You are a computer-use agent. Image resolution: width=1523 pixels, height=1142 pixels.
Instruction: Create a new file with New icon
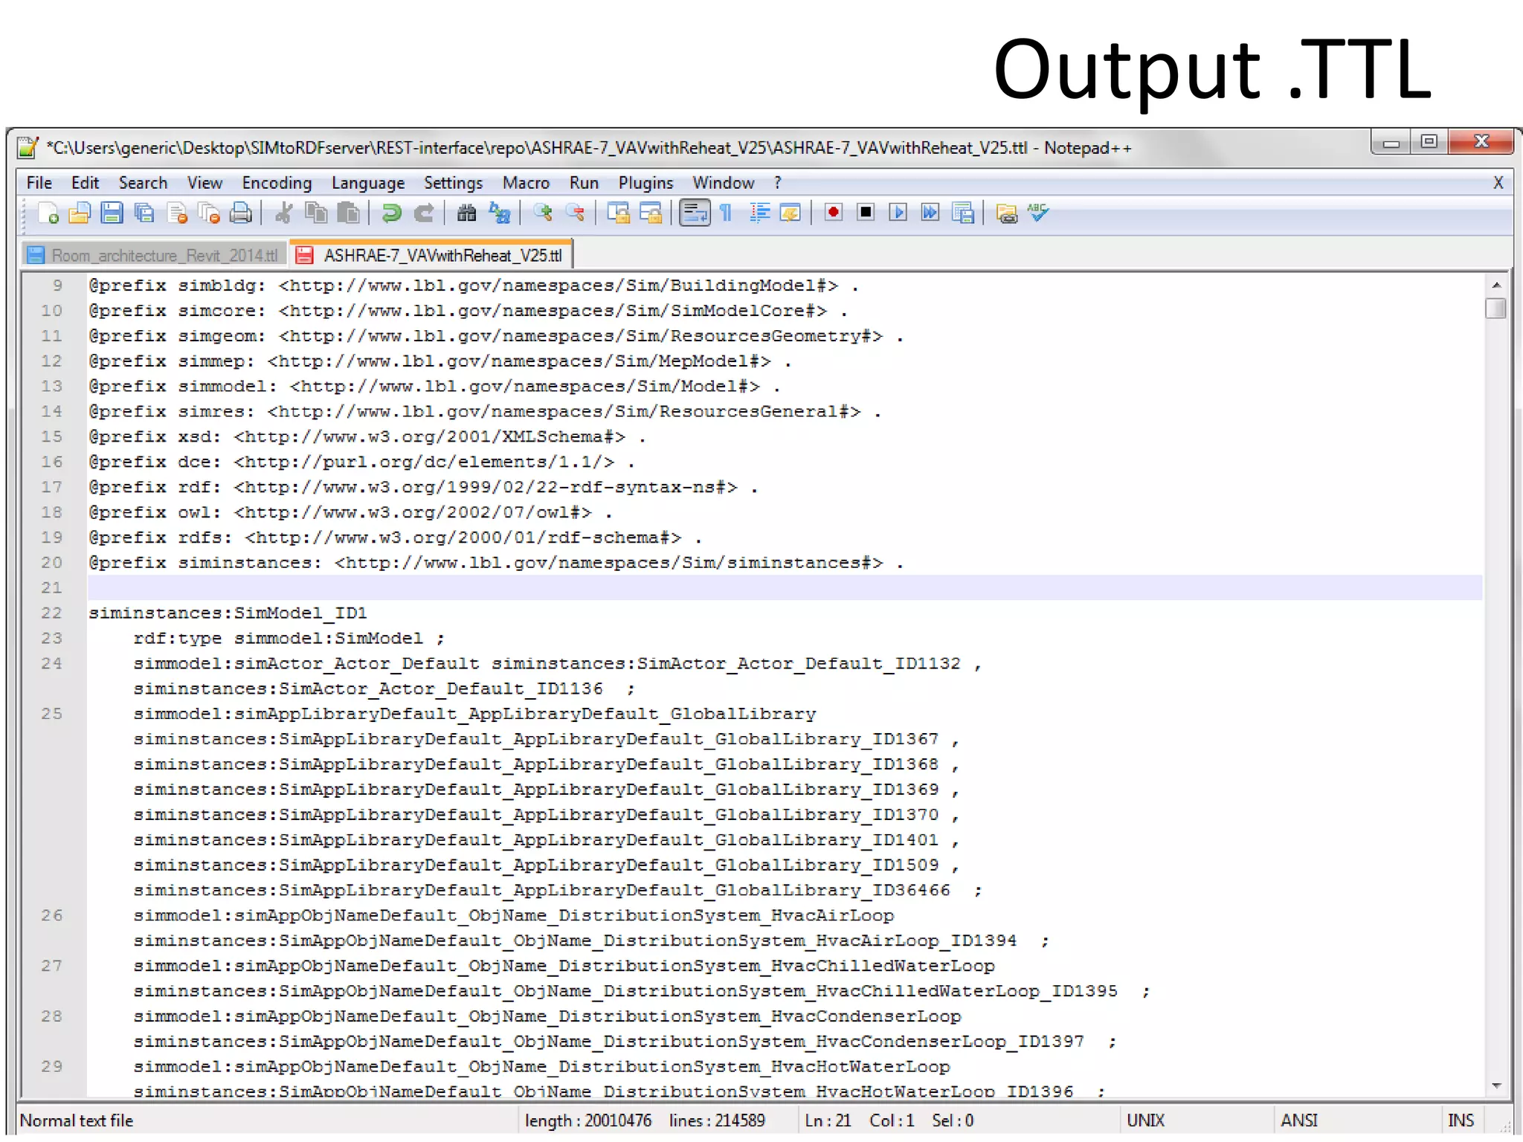pyautogui.click(x=48, y=213)
